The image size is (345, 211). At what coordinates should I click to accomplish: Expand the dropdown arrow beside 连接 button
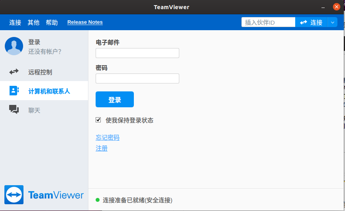[x=333, y=22]
